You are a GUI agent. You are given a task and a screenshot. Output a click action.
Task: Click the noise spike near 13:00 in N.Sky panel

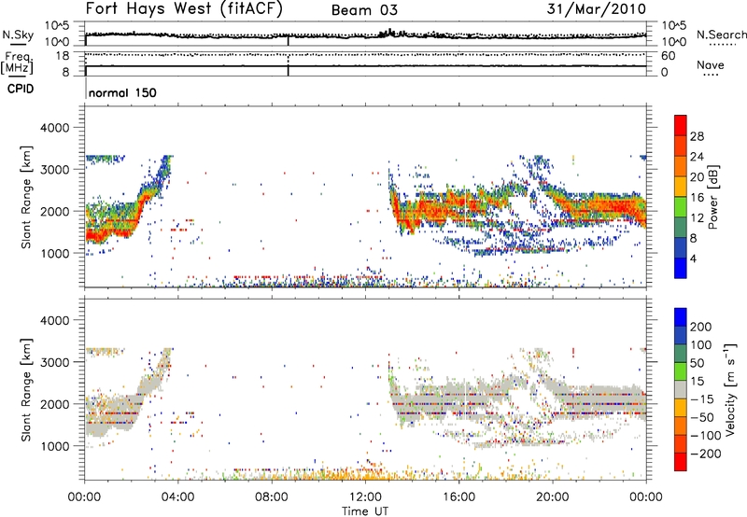click(x=389, y=33)
